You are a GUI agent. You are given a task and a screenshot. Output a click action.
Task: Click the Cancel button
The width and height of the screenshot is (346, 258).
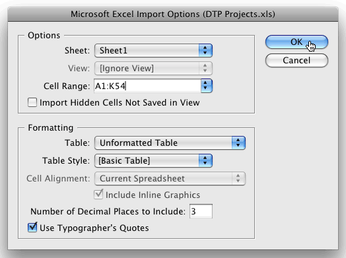pos(296,60)
